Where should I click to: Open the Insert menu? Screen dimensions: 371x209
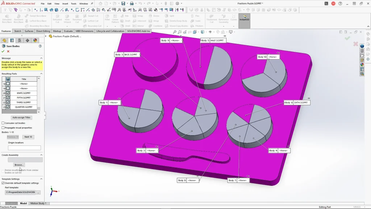[x=65, y=4]
